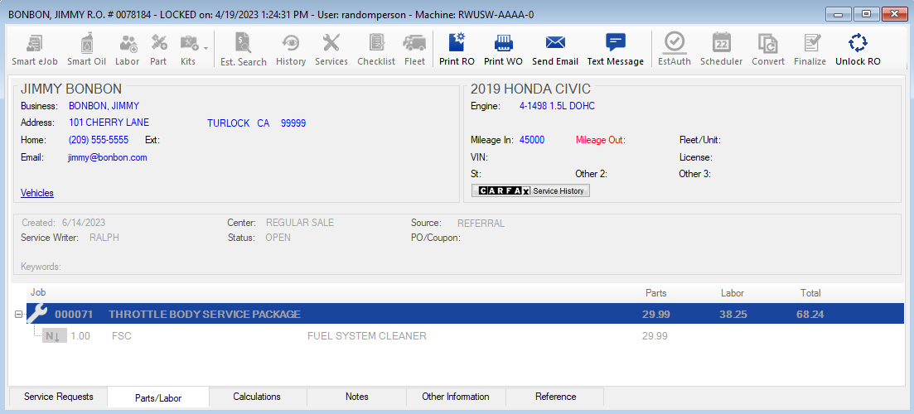Screen dimensions: 914x414
Task: Open the Service Requests tab
Action: [x=58, y=397]
